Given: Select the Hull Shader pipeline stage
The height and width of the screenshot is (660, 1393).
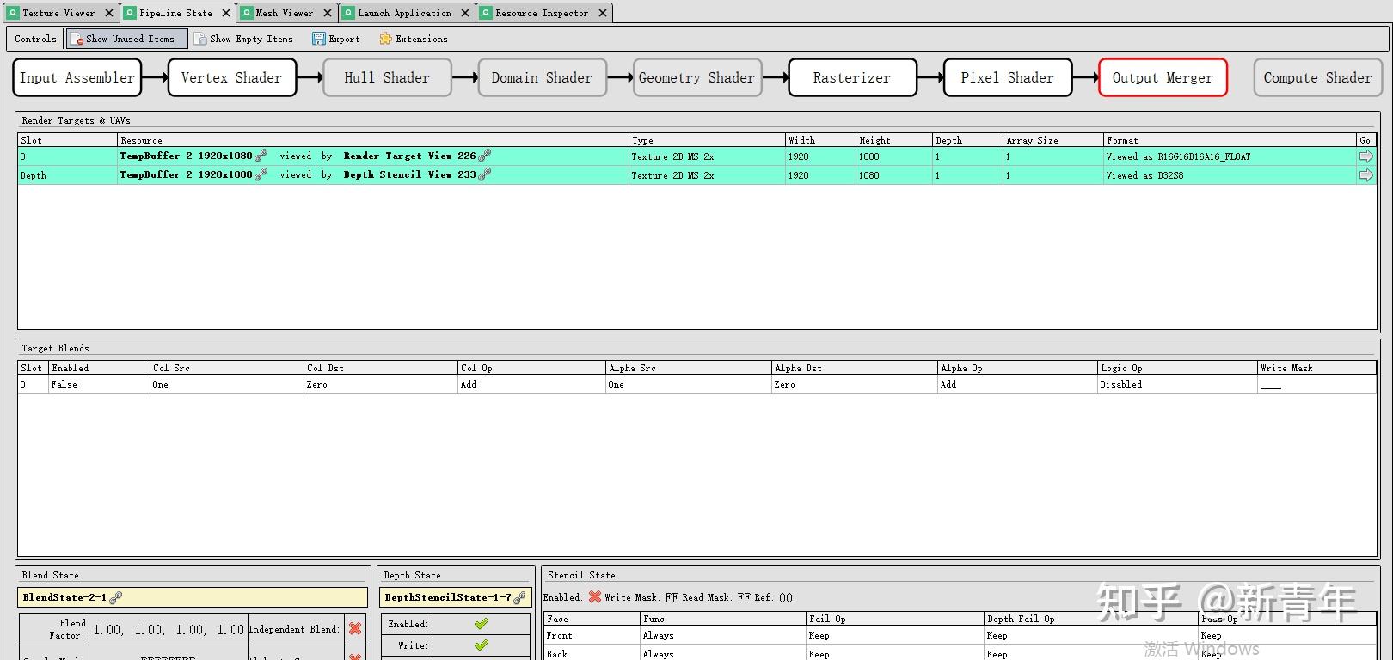Looking at the screenshot, I should [x=387, y=77].
